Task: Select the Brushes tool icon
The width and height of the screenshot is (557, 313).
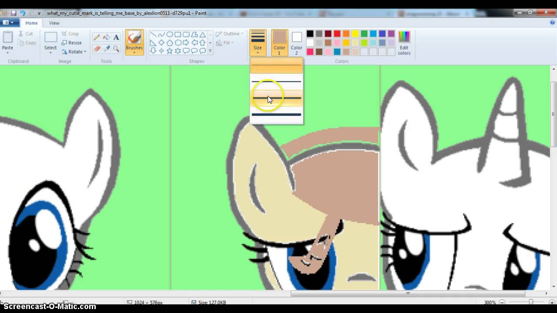Action: tap(134, 38)
